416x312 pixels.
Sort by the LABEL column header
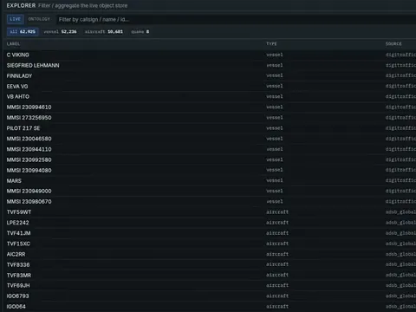point(13,44)
